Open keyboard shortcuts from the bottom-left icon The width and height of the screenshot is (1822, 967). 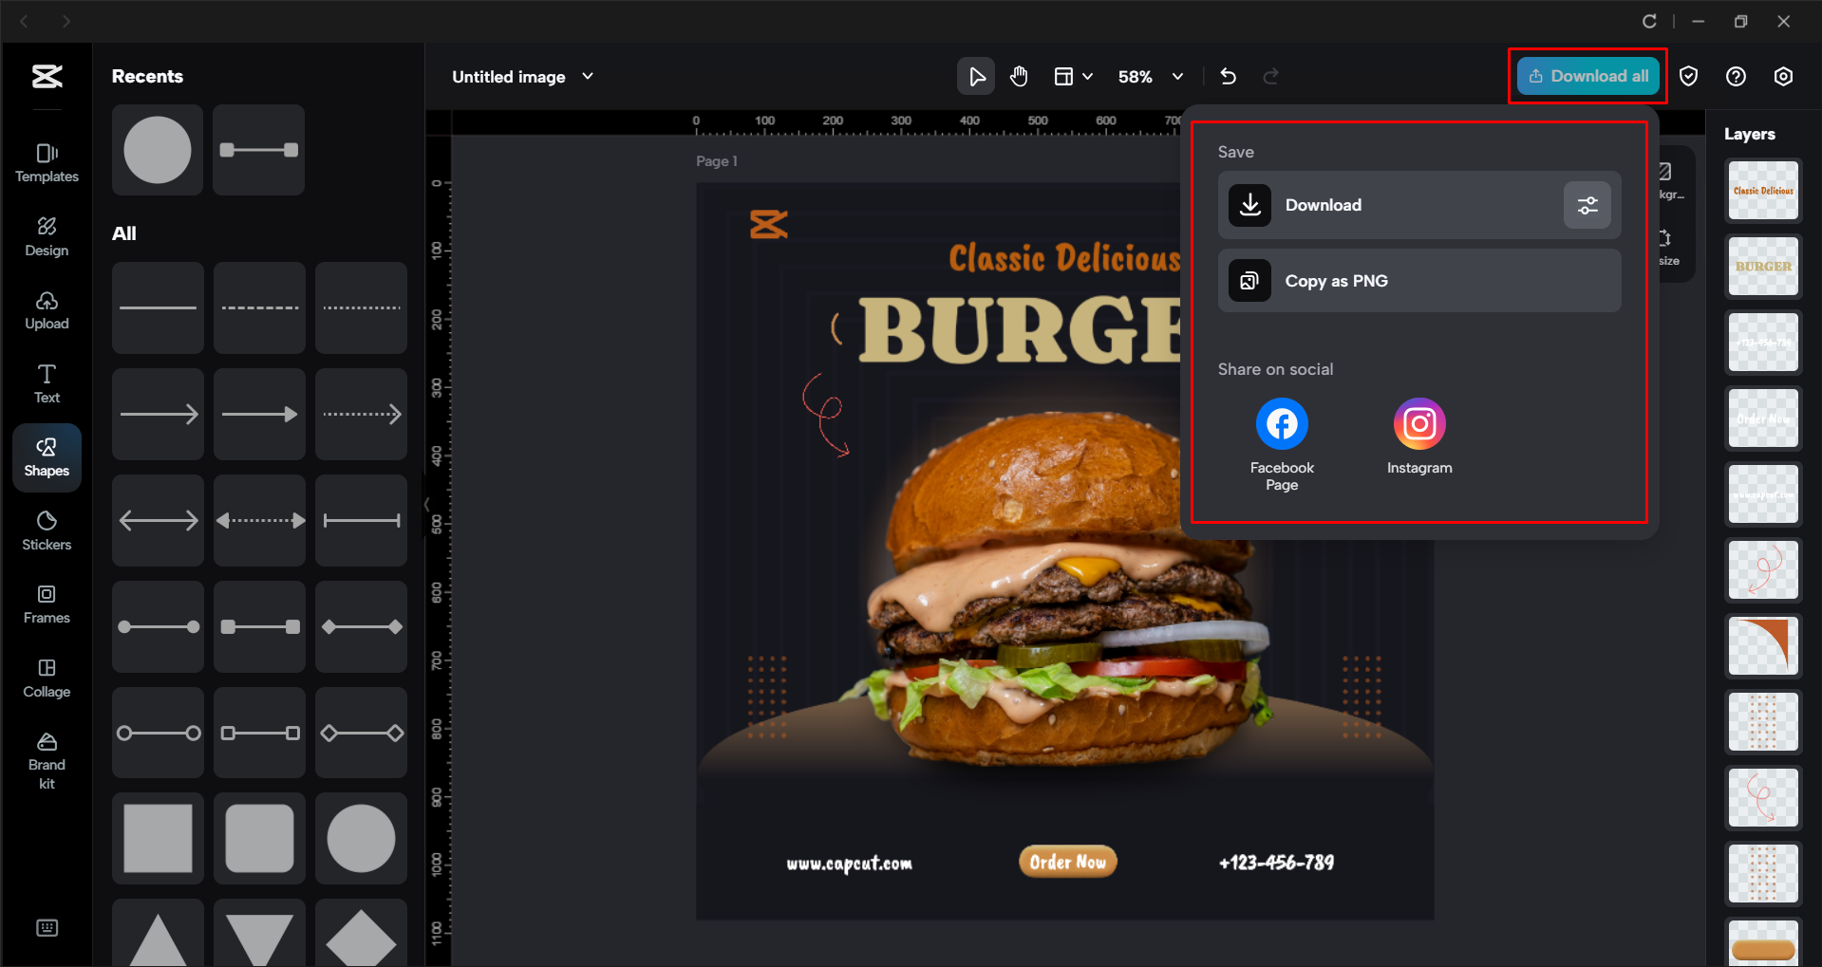click(x=47, y=927)
